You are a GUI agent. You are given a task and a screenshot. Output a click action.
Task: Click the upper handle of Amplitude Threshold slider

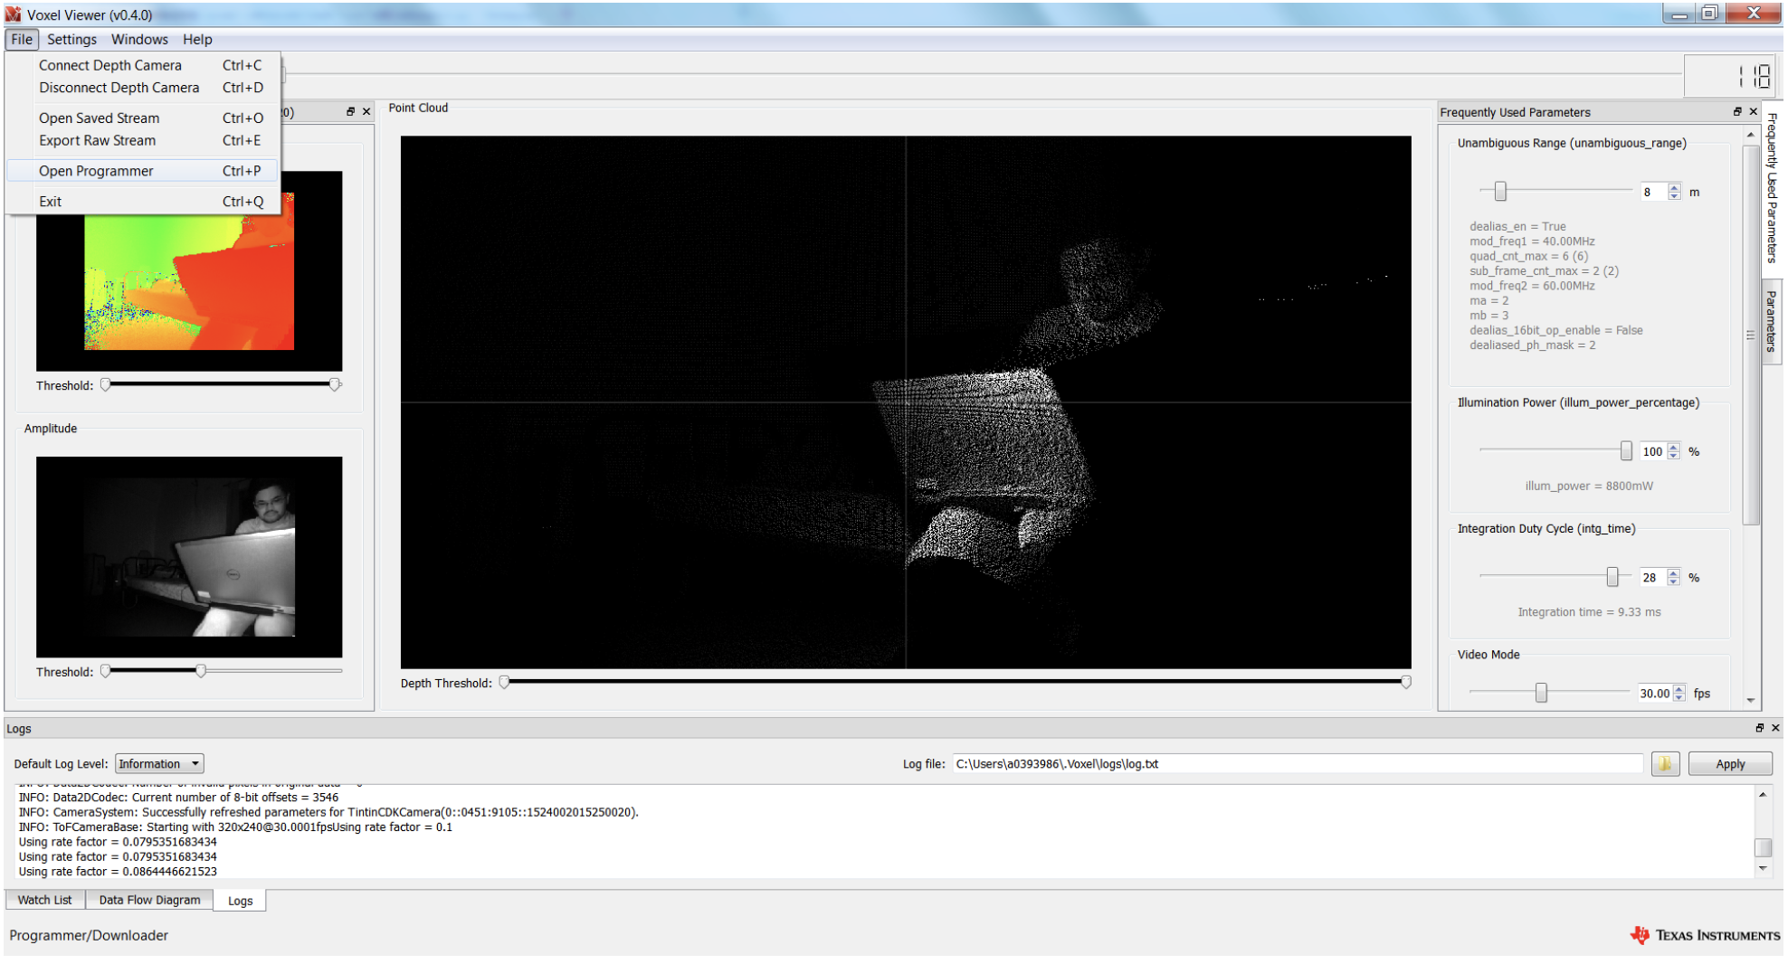(201, 671)
